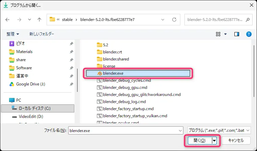Image resolution: width=257 pixels, height=151 pixels.
Task: Click 開く(O) to open the file
Action: 200,141
